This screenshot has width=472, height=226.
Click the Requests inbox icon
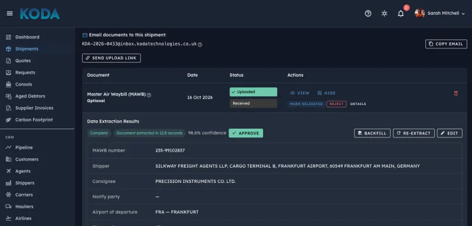8,73
